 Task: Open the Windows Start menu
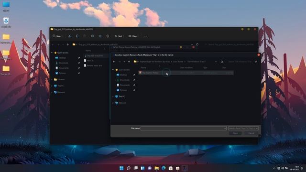point(121,168)
